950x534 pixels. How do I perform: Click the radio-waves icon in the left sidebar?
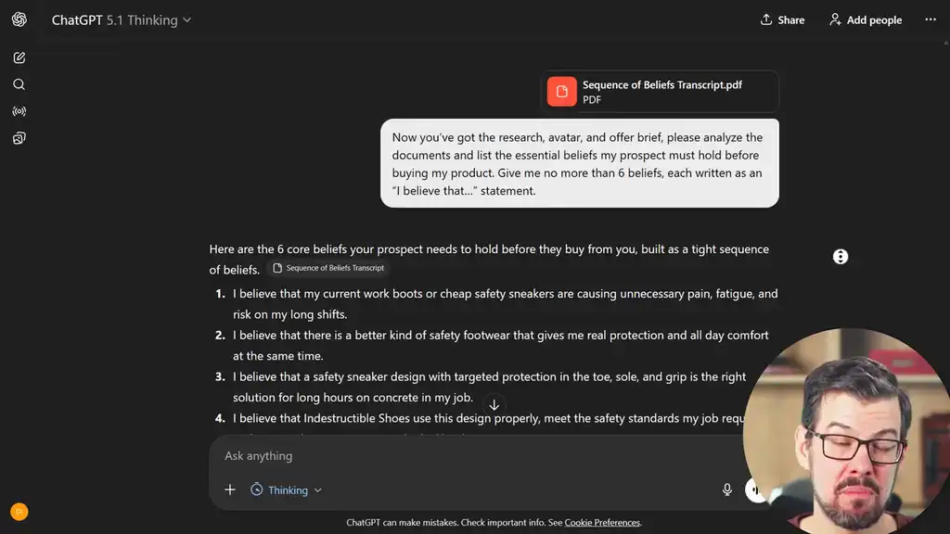coord(19,111)
